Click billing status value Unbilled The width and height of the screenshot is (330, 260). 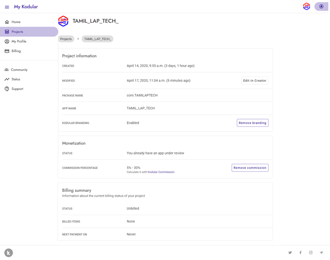pyautogui.click(x=133, y=209)
